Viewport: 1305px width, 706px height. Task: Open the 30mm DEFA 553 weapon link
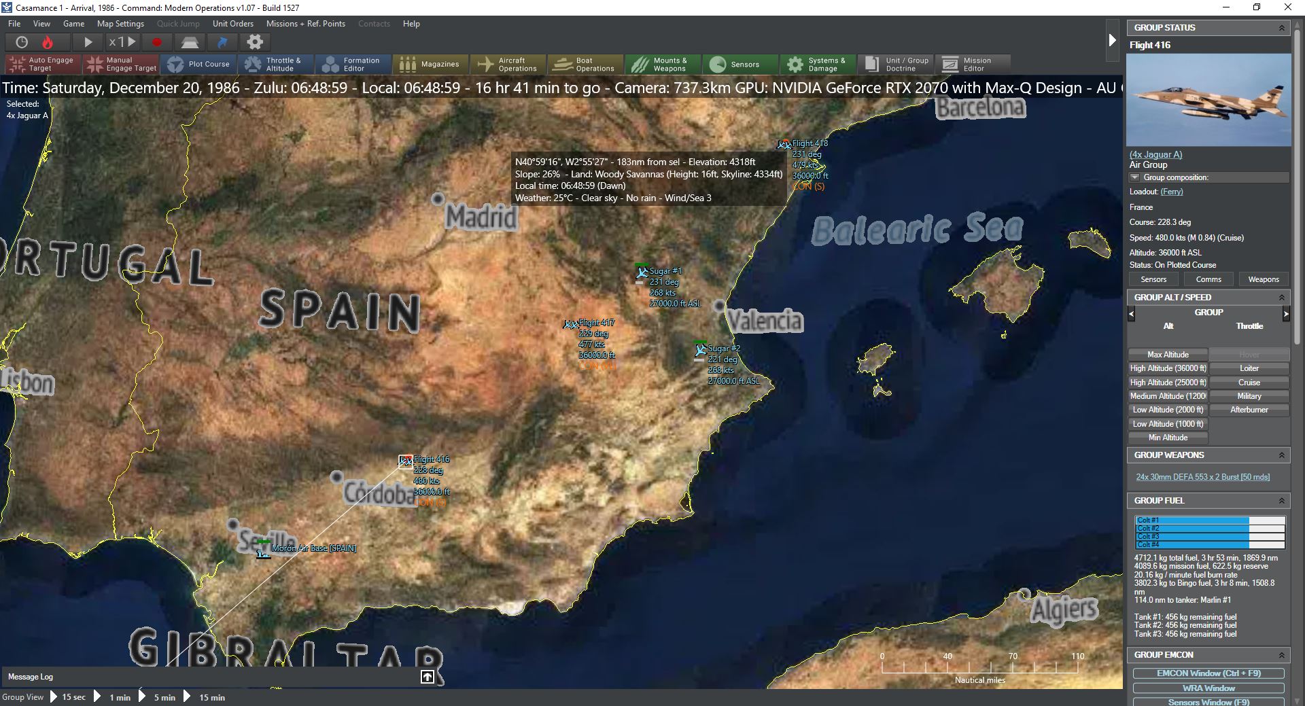point(1203,477)
